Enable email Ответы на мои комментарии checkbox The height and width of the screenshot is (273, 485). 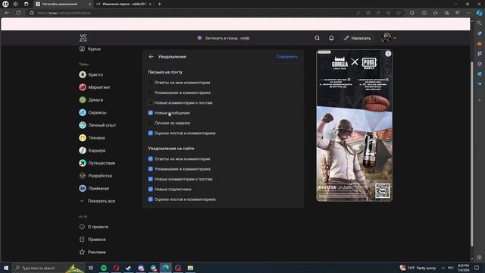(x=151, y=83)
